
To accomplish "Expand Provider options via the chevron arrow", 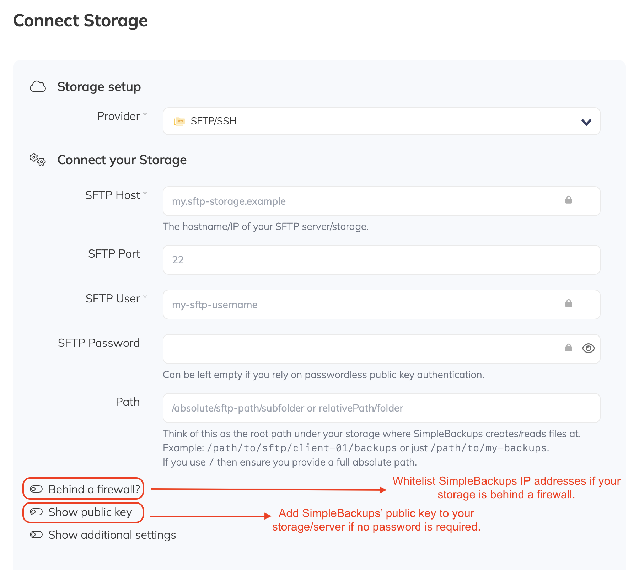I will click(x=586, y=122).
